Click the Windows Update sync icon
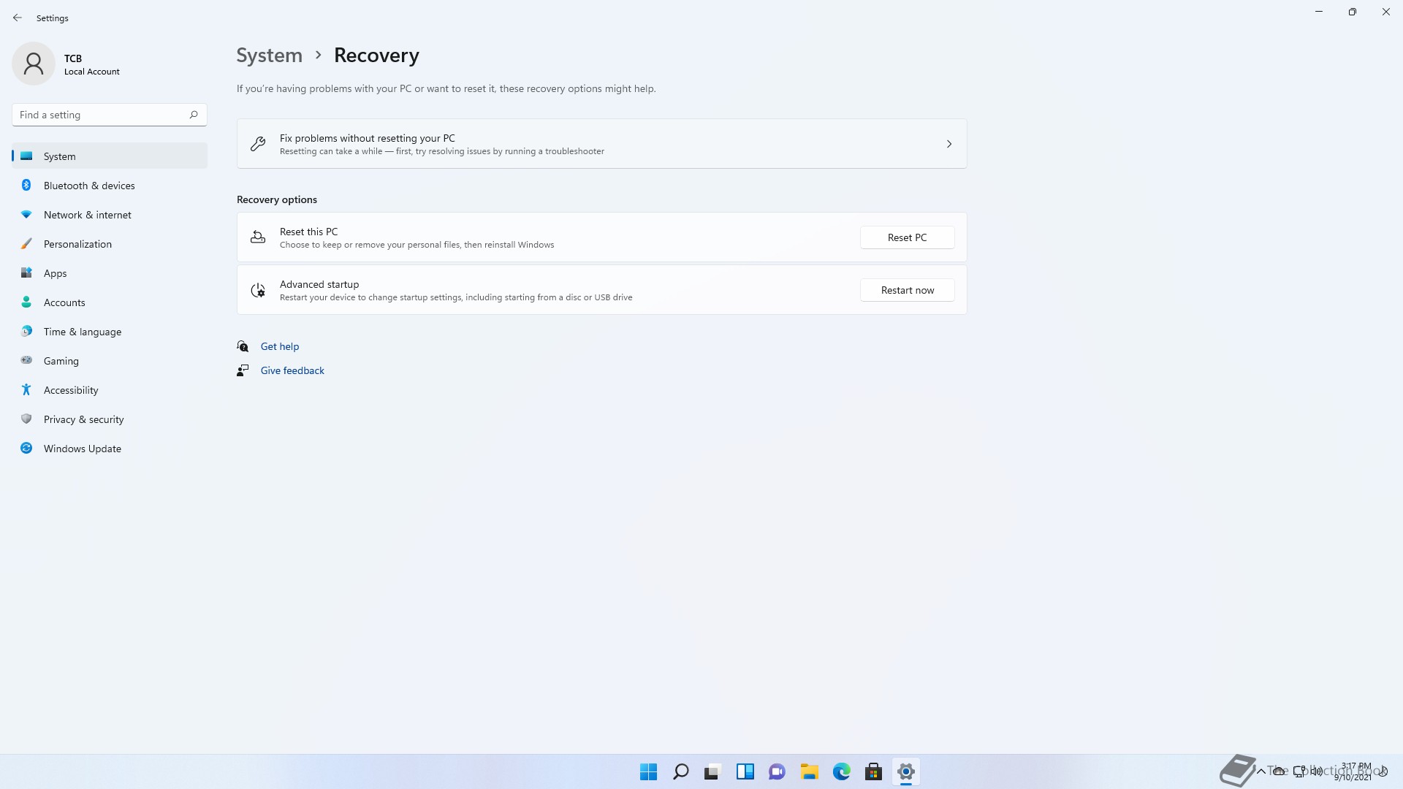This screenshot has height=789, width=1403. [26, 449]
